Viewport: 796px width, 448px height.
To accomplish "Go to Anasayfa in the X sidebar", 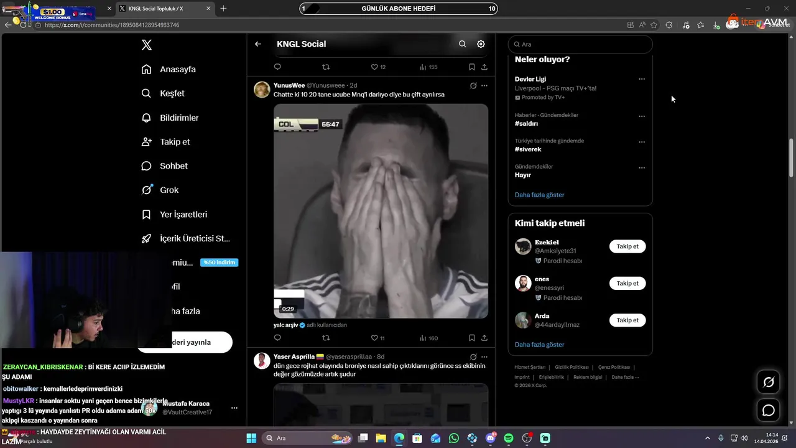I will [169, 69].
